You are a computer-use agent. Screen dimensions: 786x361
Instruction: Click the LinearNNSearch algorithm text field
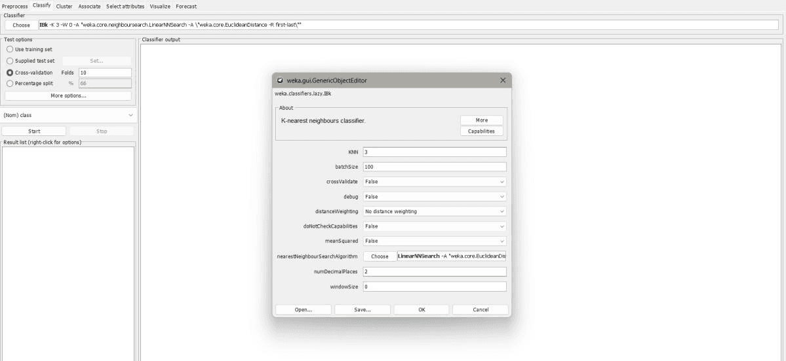tap(452, 256)
